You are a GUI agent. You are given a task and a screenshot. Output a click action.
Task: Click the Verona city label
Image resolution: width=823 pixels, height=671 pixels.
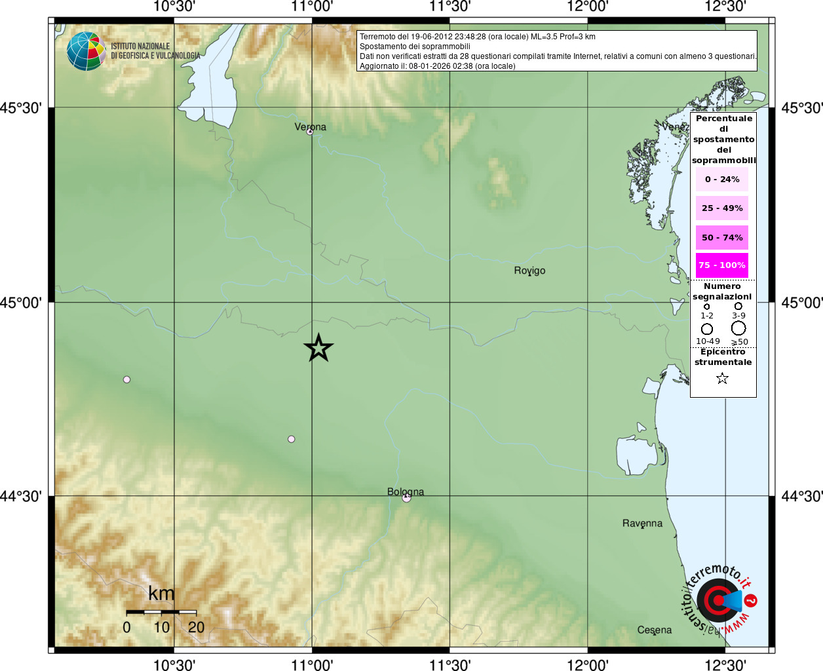coord(310,126)
